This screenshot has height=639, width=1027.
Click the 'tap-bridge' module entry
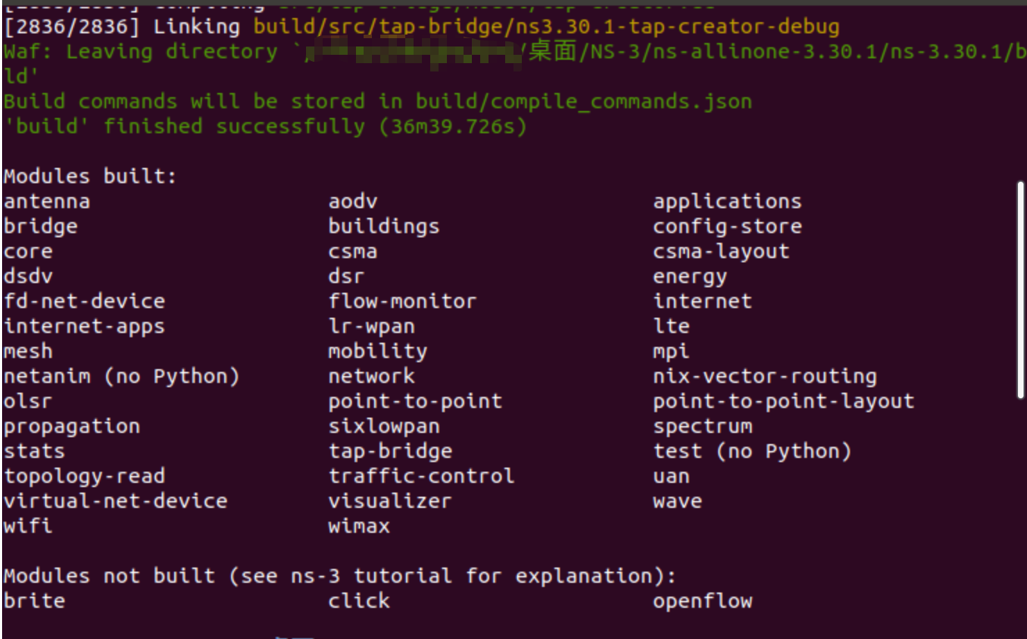(390, 452)
